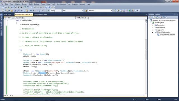Click the Find in Files icon
The height and width of the screenshot is (101, 179).
tap(86, 11)
